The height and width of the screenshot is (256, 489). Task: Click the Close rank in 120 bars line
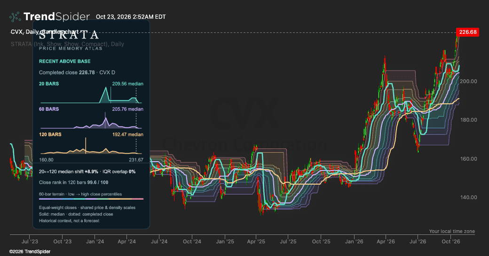(74, 183)
